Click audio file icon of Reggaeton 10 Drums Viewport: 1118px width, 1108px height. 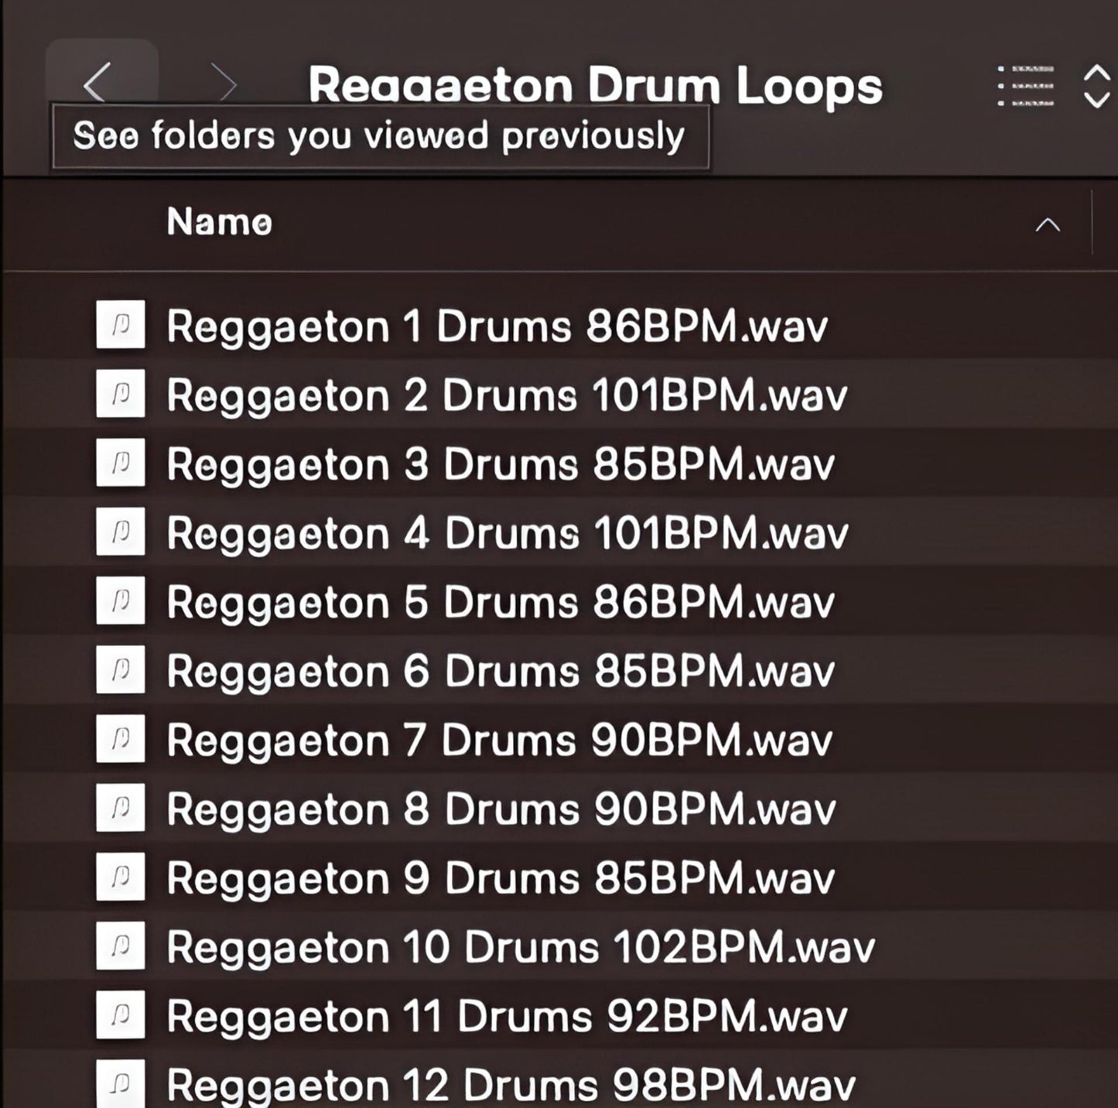click(x=120, y=945)
